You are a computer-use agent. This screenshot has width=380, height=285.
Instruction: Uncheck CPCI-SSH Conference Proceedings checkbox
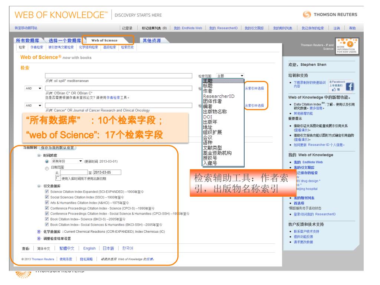tap(47, 213)
